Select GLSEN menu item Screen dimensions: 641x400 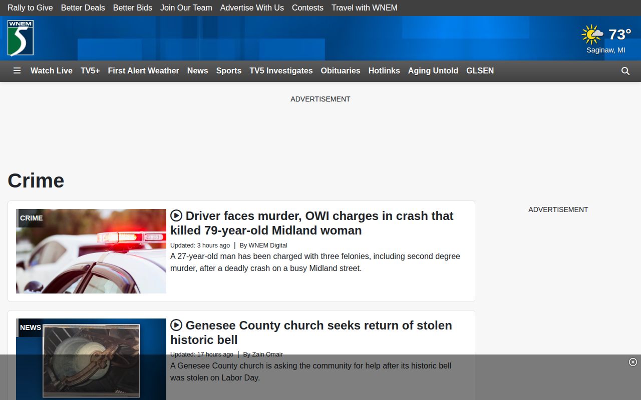[x=480, y=71]
